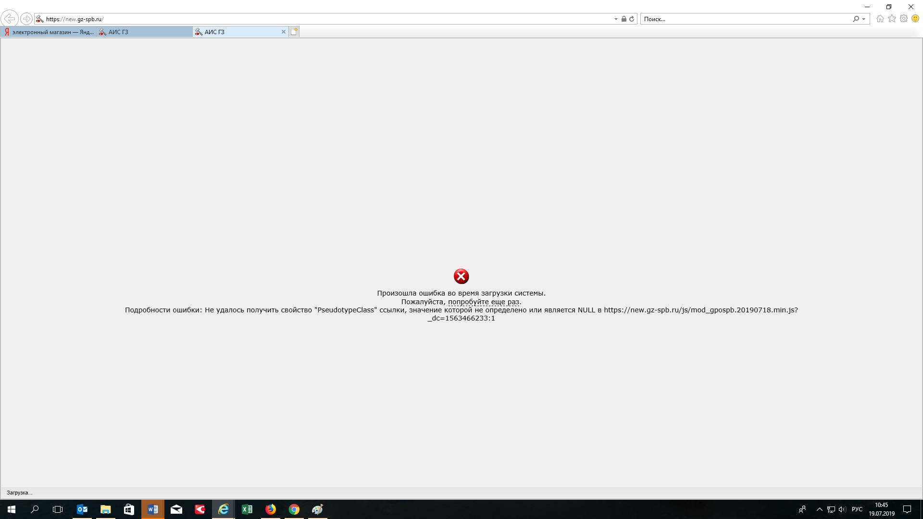
Task: Click the refresh page icon
Action: (x=632, y=19)
